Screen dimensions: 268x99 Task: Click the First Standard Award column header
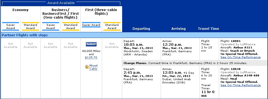pos(112,26)
